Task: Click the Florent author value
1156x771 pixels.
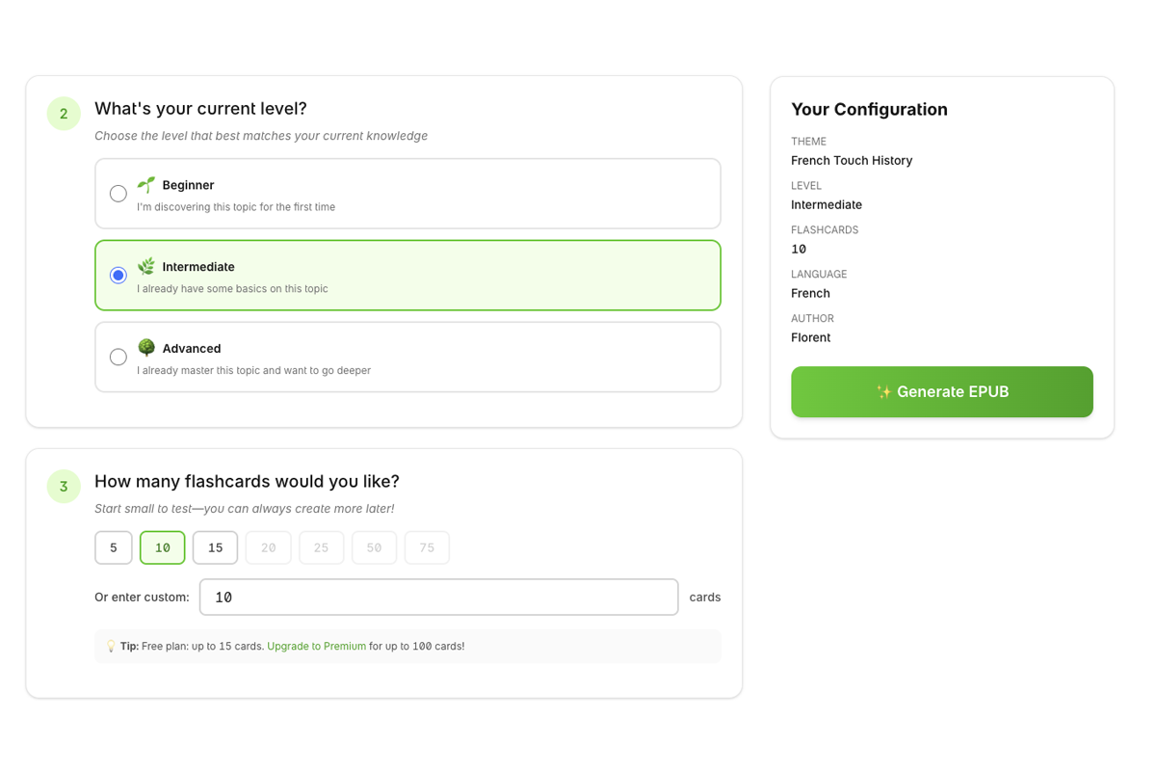Action: [x=810, y=337]
